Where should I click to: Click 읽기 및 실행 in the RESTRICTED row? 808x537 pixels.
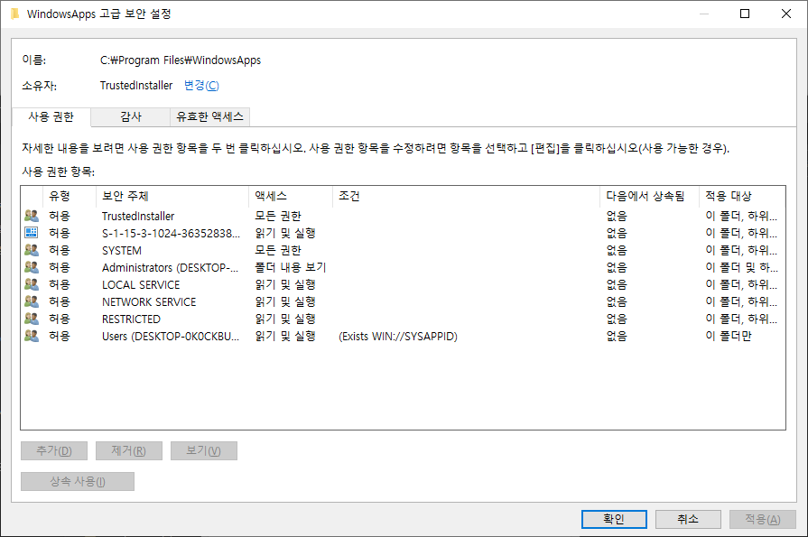coord(285,319)
